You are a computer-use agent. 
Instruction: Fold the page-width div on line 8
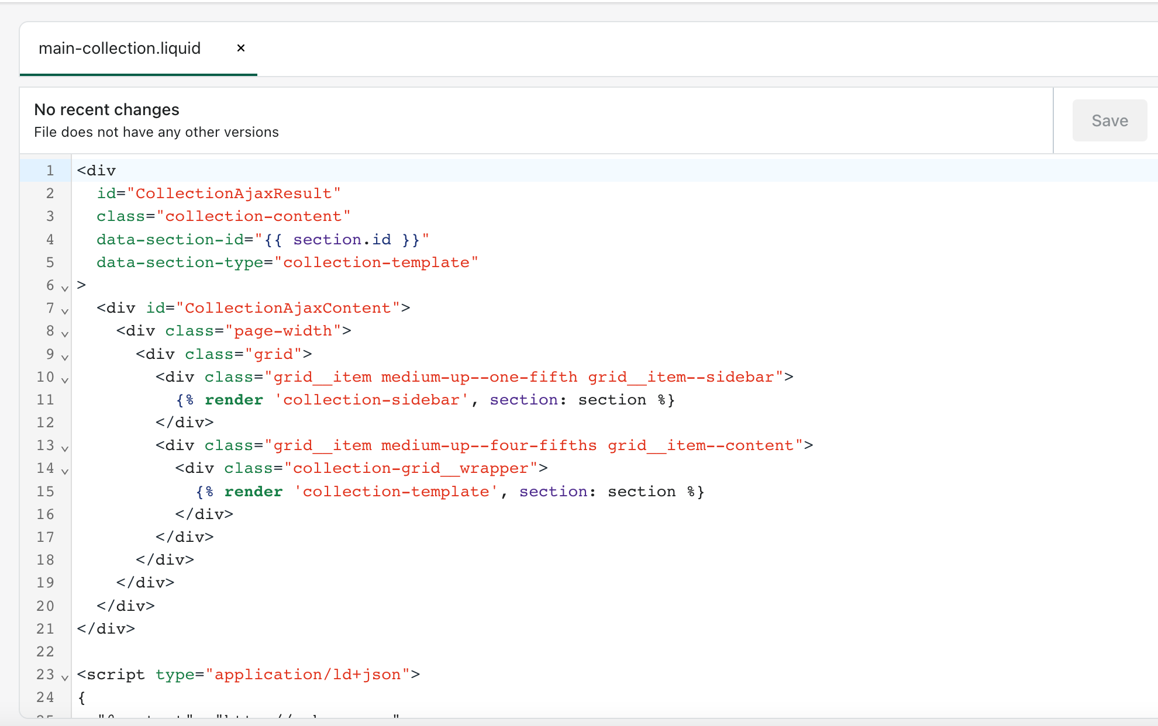point(65,333)
